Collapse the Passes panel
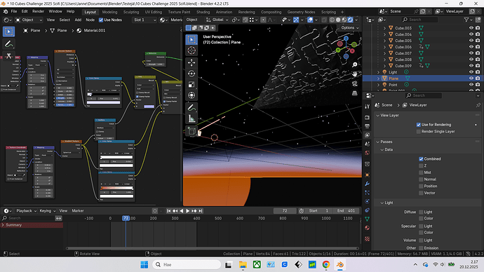Viewport: 484px width, 272px height. coord(378,142)
